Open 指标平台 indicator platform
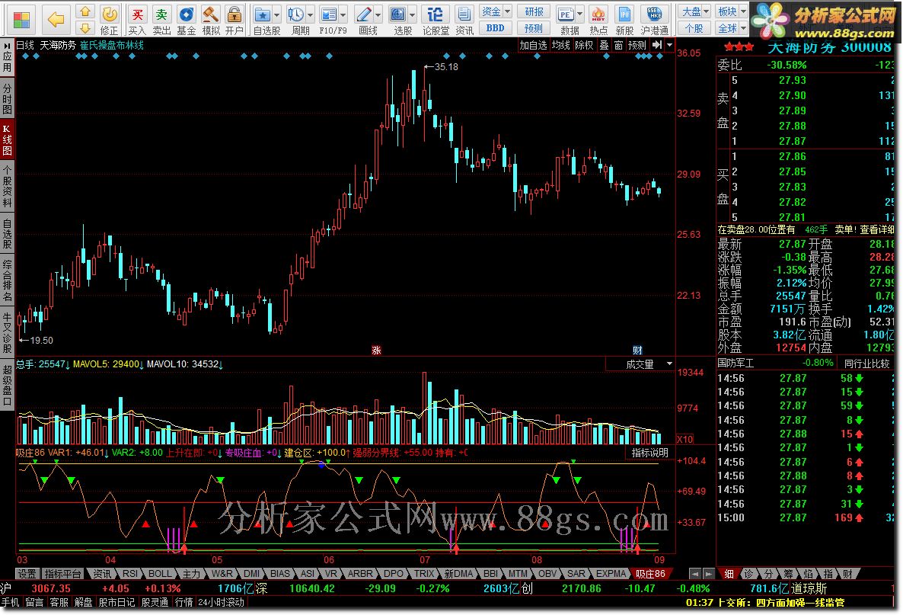Screen dimensions: 903x615 click(x=62, y=574)
